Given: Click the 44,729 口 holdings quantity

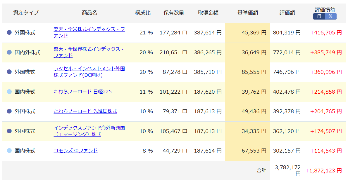Looking at the screenshot, I should click(x=175, y=151).
